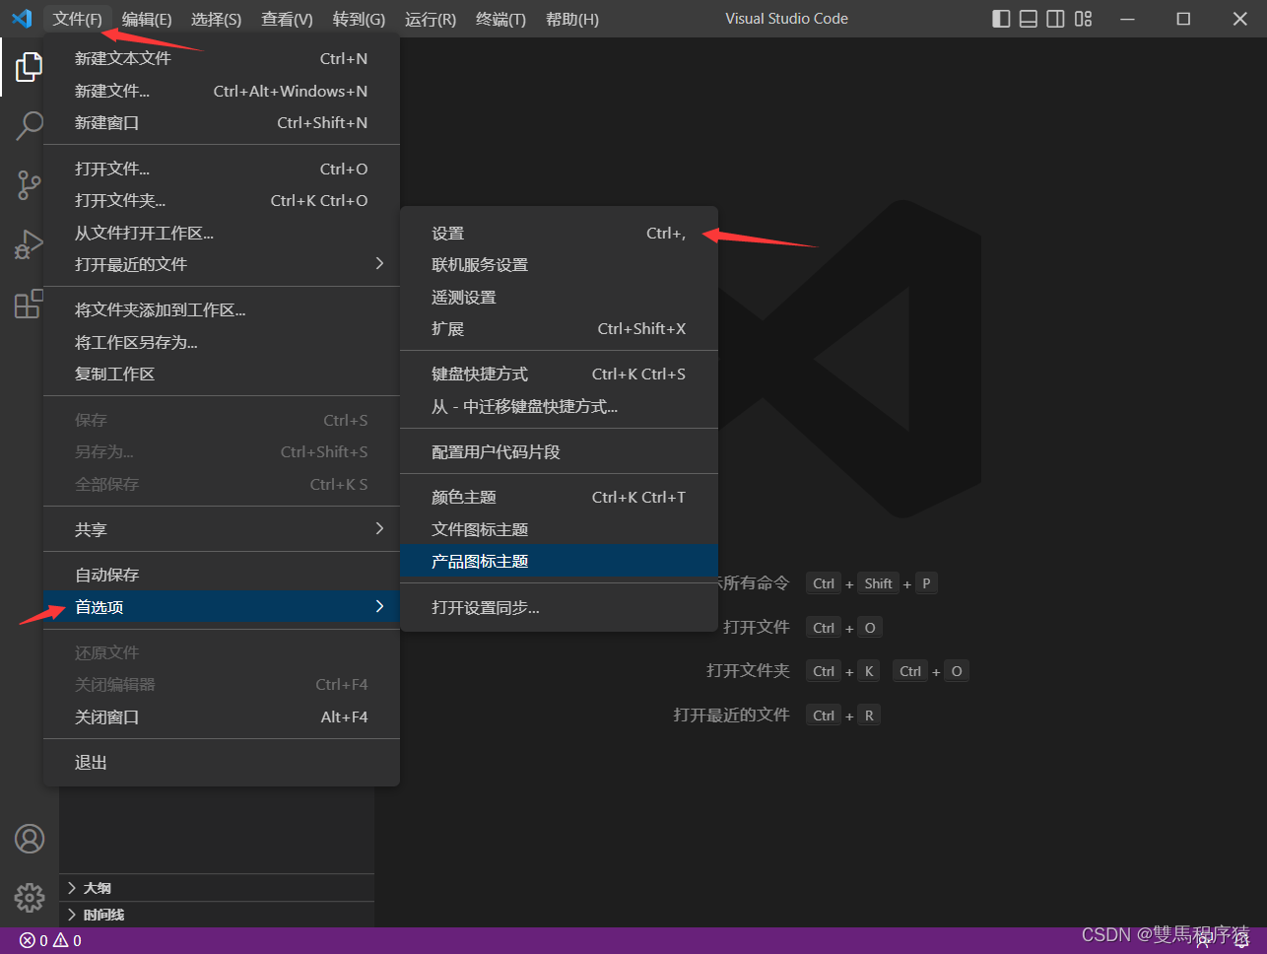
Task: Expand the 大纲 section in the sidebar
Action: point(217,888)
